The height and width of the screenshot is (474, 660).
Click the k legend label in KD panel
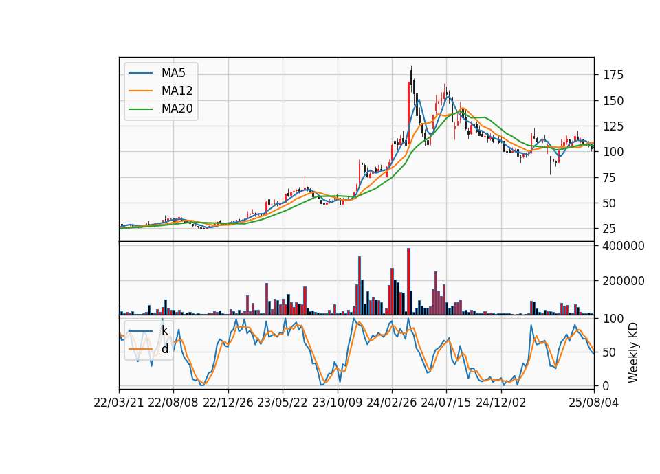pos(164,330)
